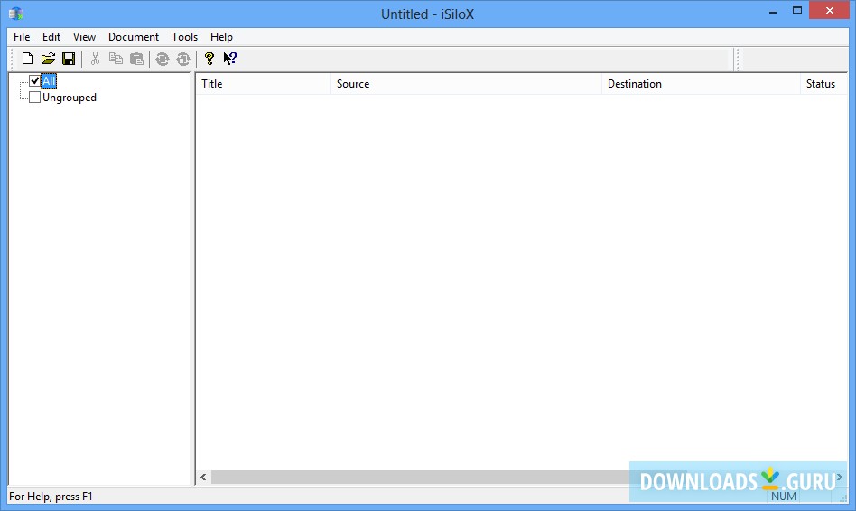Click the Copy toolbar icon

pos(116,59)
